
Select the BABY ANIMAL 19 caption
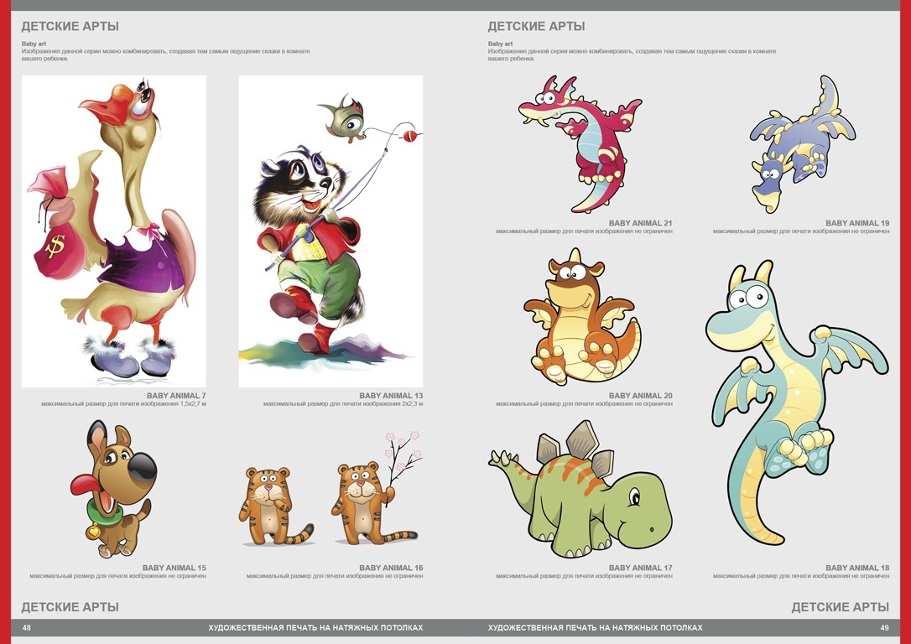[857, 224]
